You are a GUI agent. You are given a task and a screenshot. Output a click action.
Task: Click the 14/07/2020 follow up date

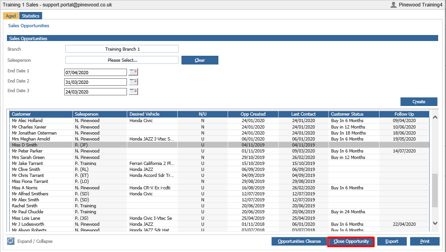point(404,151)
